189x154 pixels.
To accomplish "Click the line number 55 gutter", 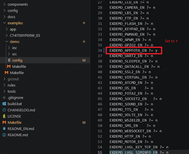I will (100, 152).
